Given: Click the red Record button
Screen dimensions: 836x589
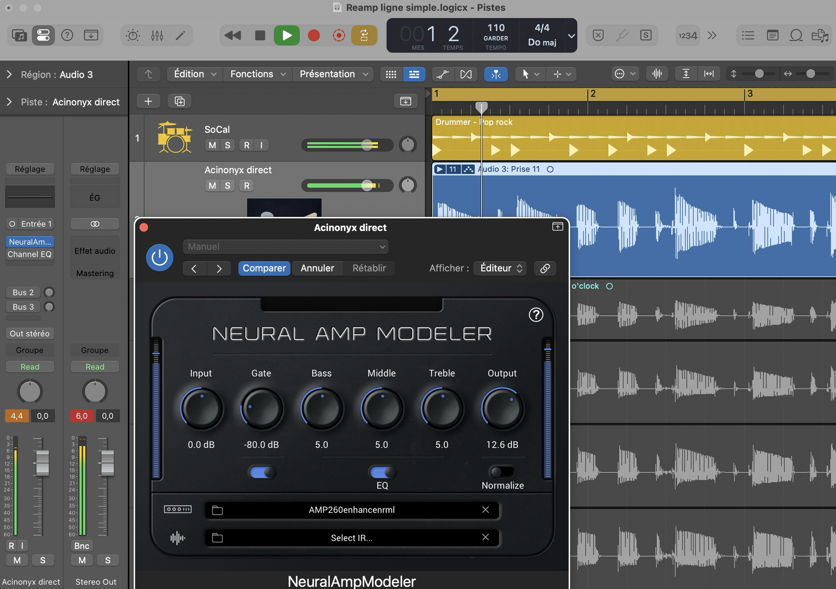Looking at the screenshot, I should click(314, 35).
